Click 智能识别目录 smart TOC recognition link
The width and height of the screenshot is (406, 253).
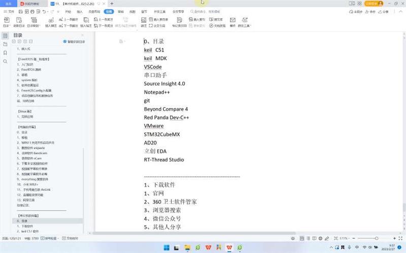[74, 41]
